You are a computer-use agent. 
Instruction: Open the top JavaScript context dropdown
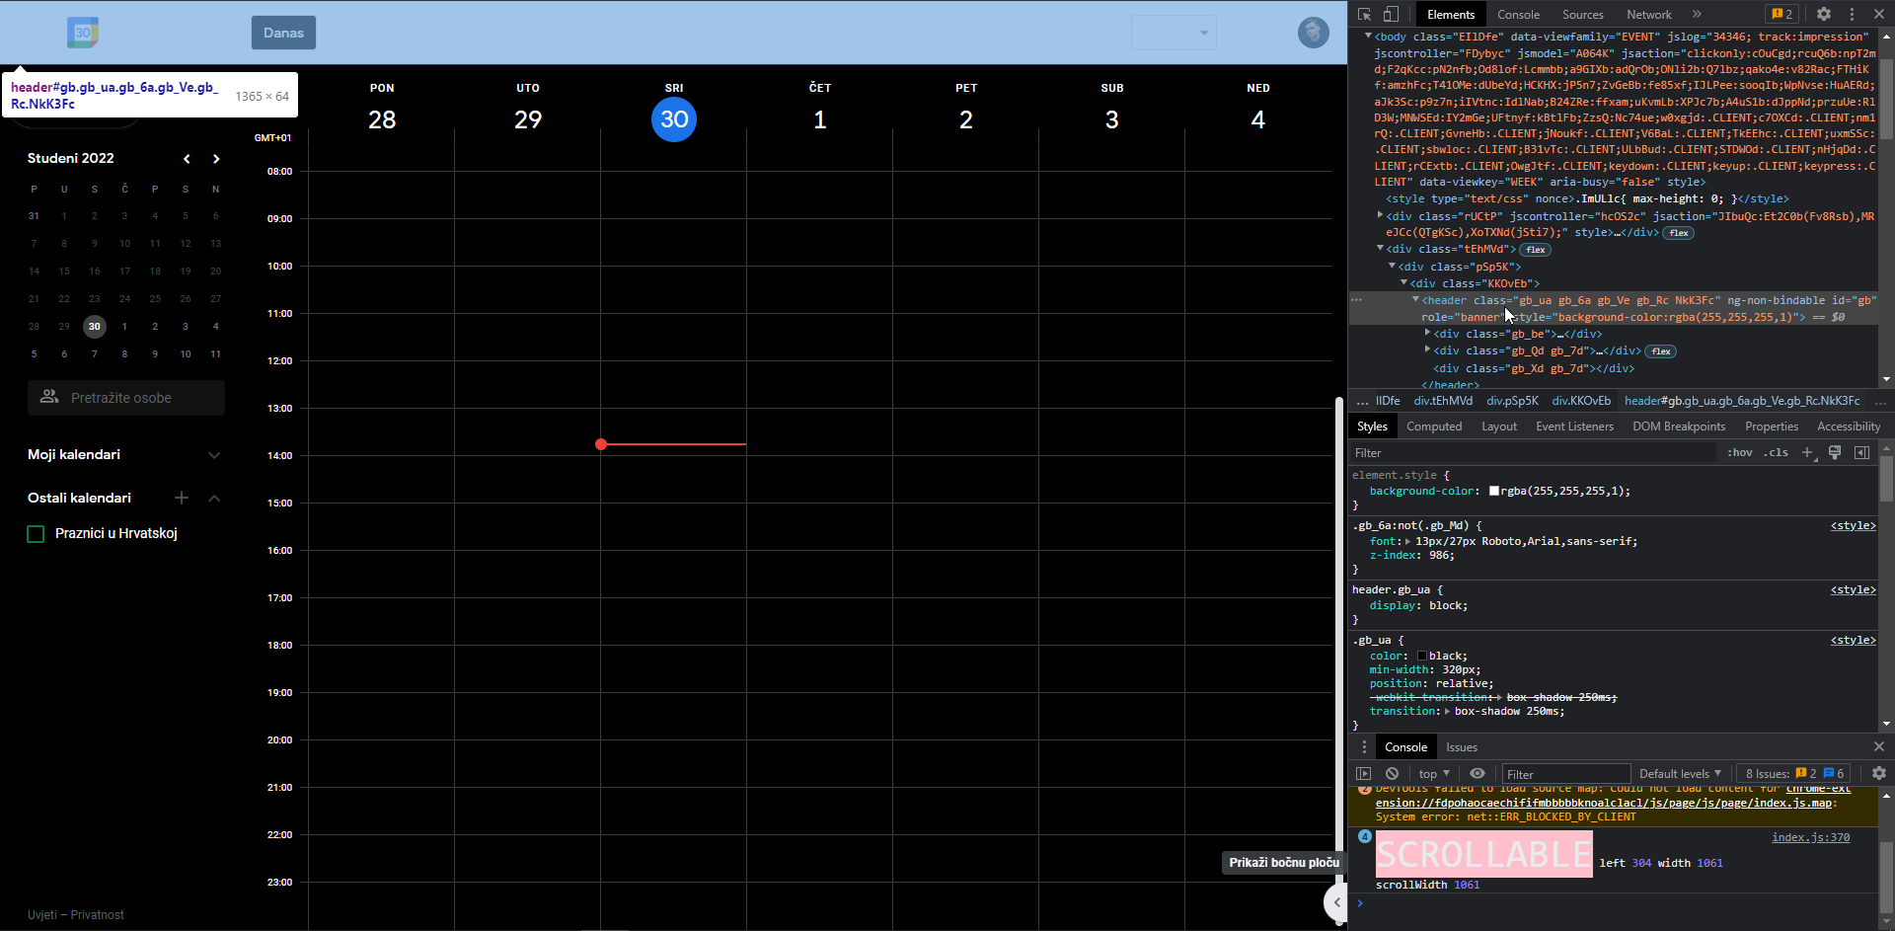[x=1434, y=774]
